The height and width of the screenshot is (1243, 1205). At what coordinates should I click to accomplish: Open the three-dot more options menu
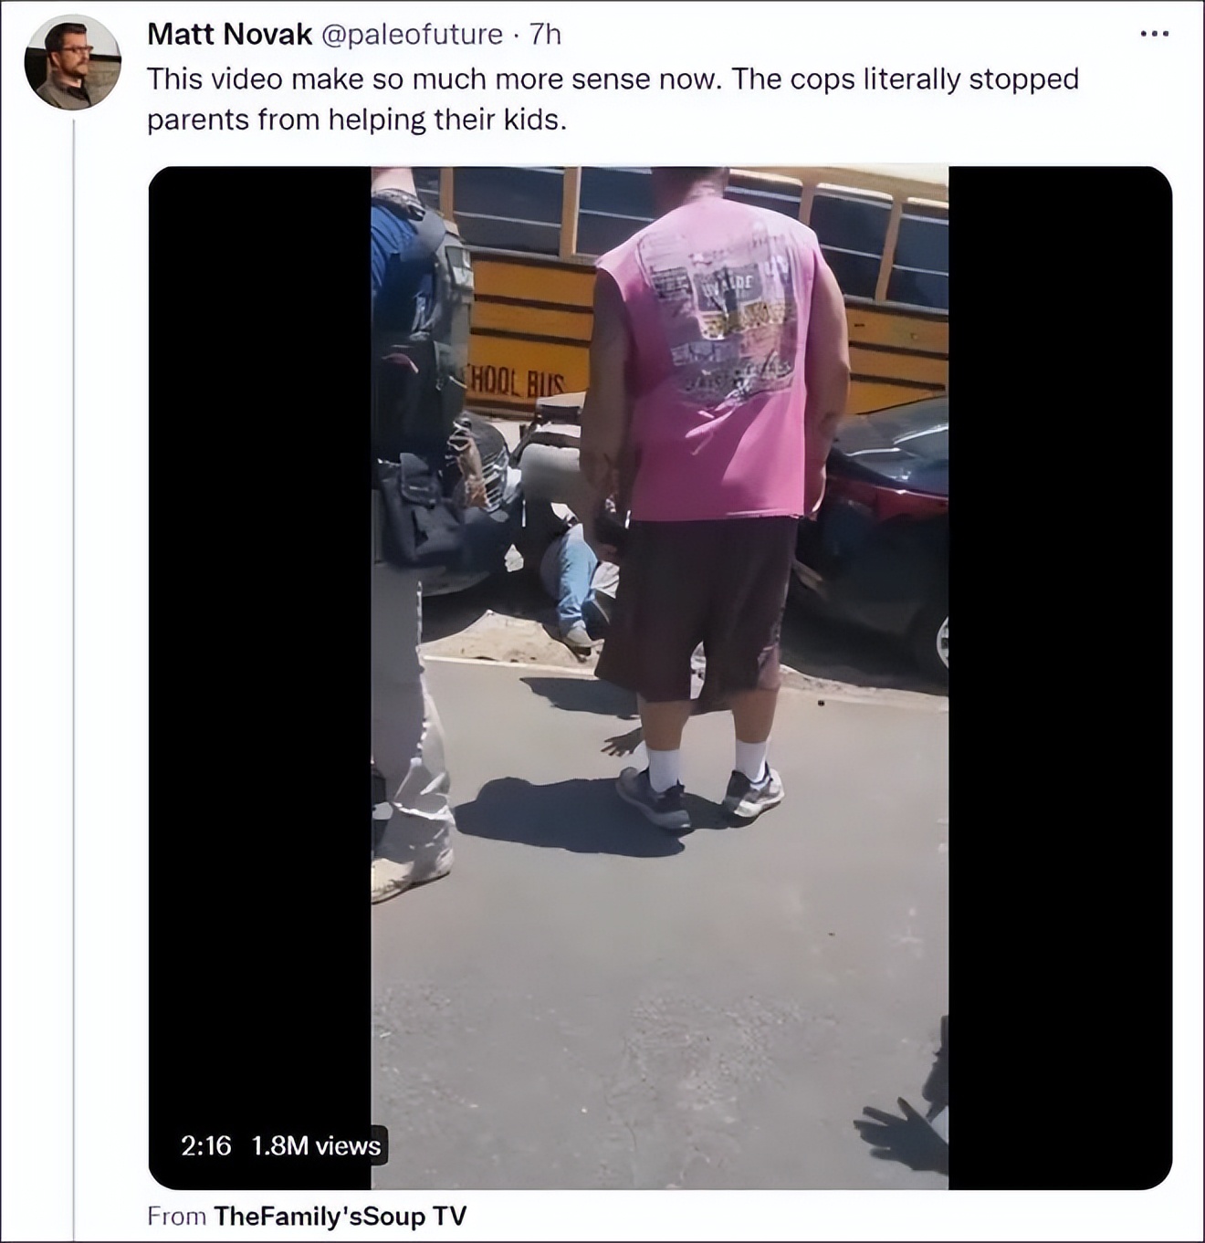1154,34
